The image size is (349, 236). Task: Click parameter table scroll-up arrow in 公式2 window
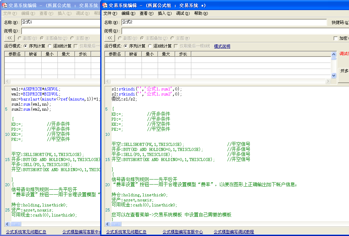click(x=334, y=54)
